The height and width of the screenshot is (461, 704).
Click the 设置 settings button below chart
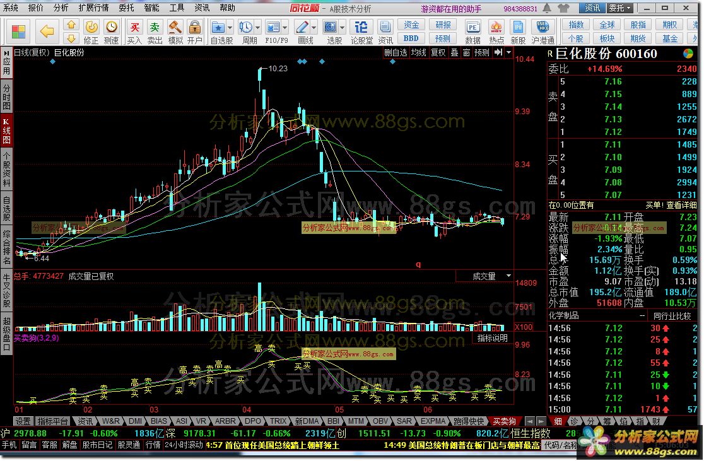point(23,421)
